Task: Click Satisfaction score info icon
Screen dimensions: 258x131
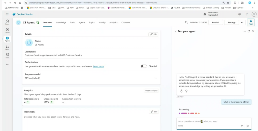Action: (80, 99)
